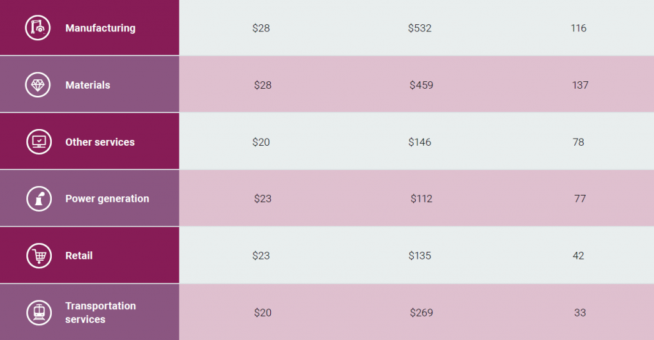654x340 pixels.
Task: Click the Retail shopping cart icon
Action: pos(39,256)
